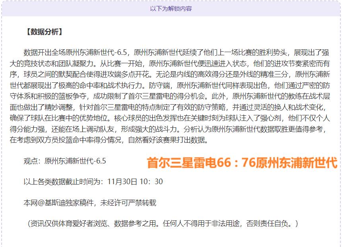Click paragraph line starting 确保了球队在比赛中的优势地位
Viewport: 342px width, 247px height.
[170, 118]
